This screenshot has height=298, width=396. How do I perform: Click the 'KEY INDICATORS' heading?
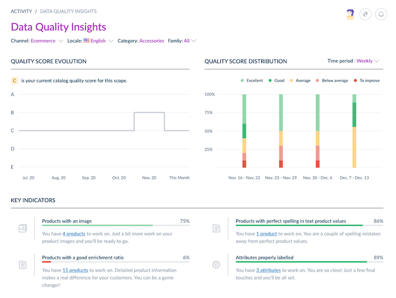point(33,200)
